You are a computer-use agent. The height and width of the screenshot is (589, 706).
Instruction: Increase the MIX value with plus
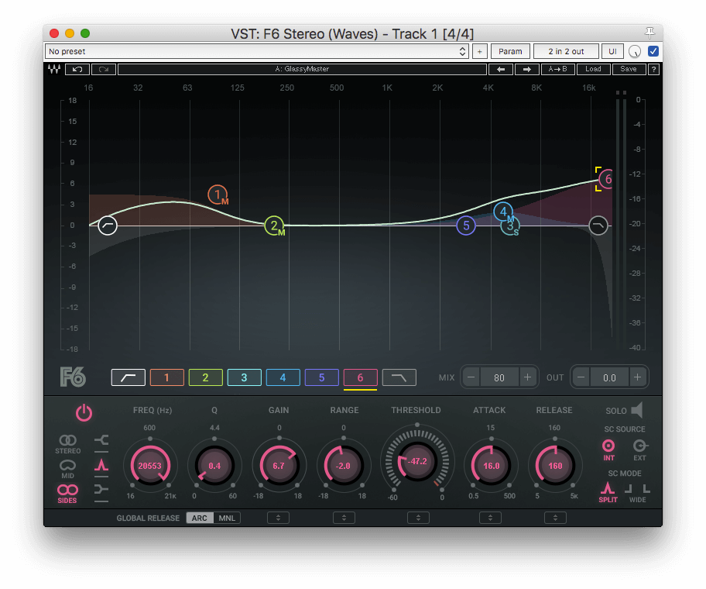pyautogui.click(x=527, y=377)
